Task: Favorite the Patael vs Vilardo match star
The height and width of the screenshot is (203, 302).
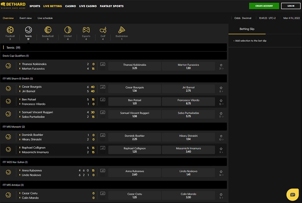Action: [221, 101]
